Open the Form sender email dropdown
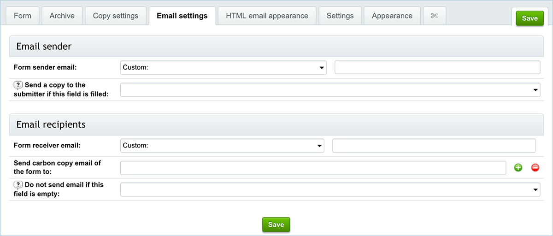 tap(223, 67)
